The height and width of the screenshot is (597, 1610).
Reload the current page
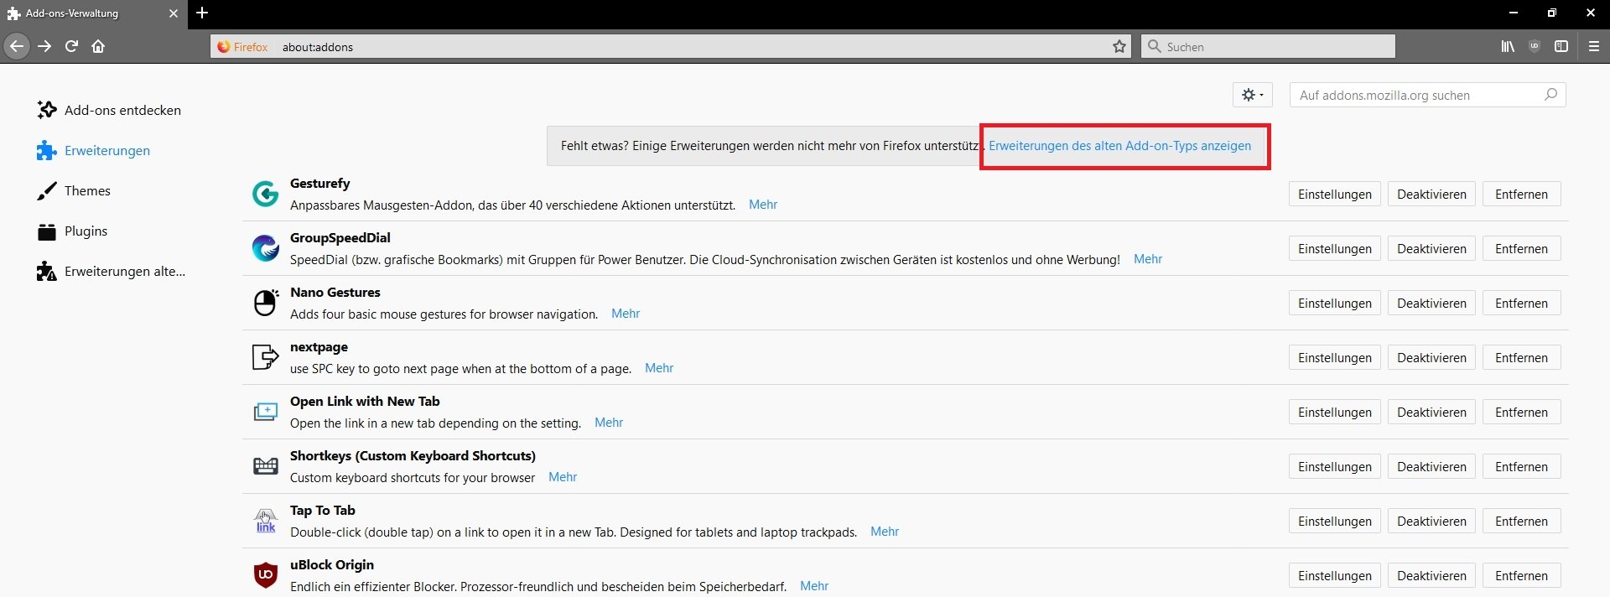pyautogui.click(x=72, y=46)
